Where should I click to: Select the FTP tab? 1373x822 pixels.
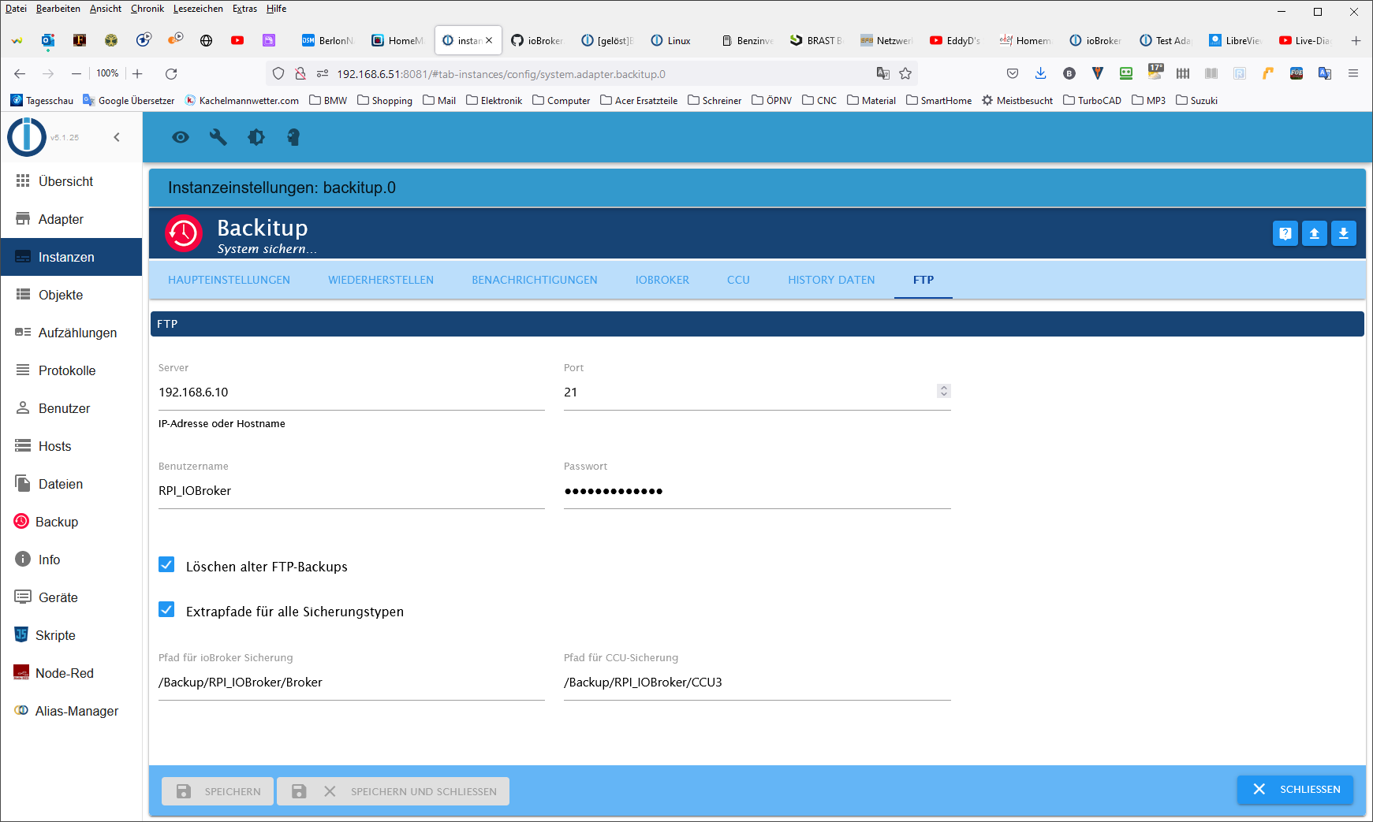(x=923, y=280)
